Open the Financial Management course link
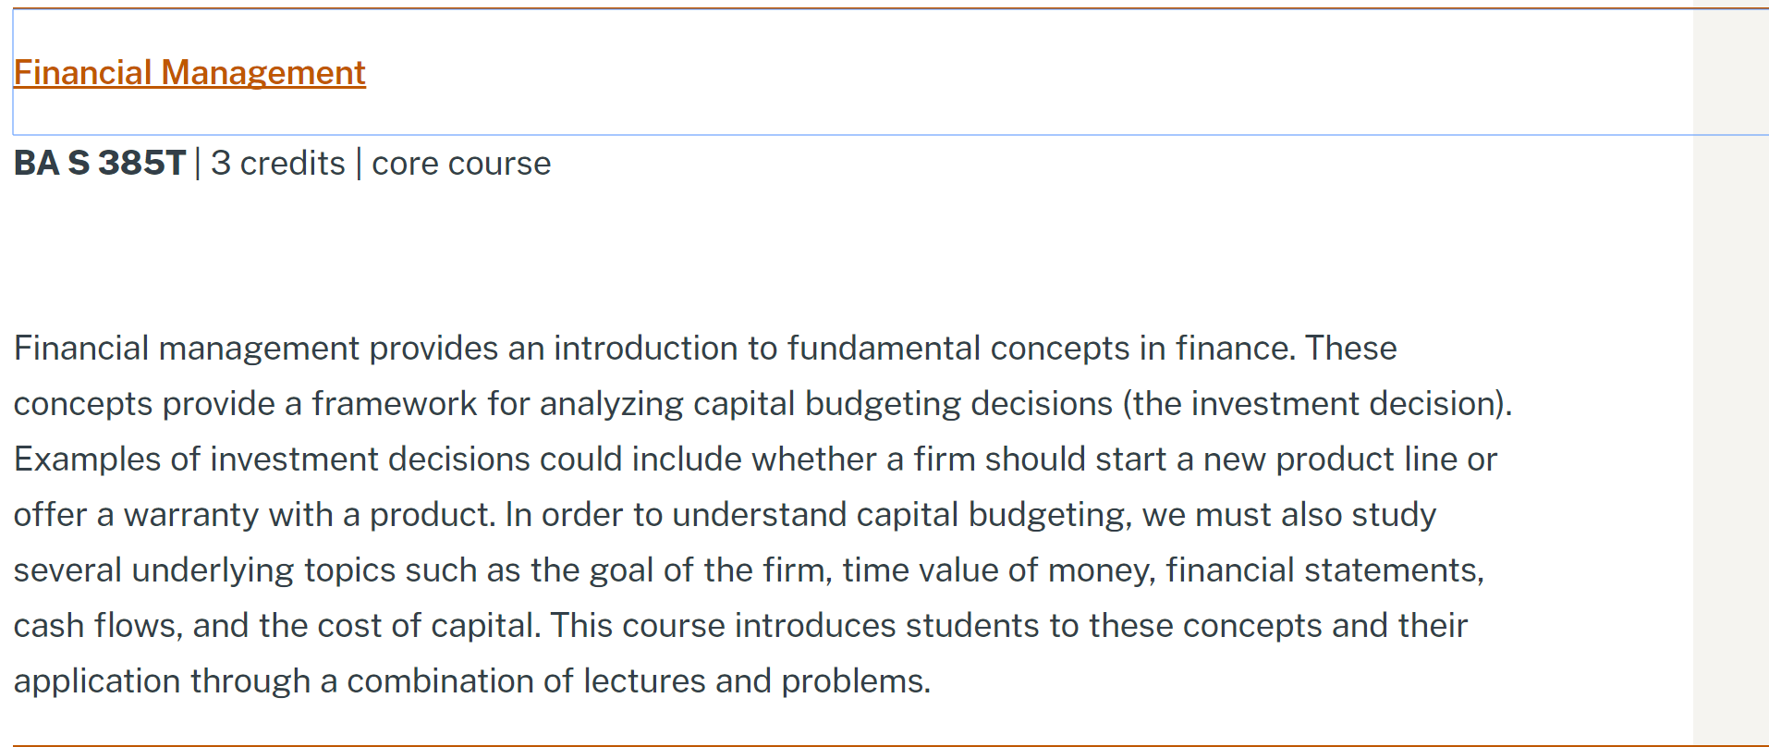 pyautogui.click(x=189, y=73)
